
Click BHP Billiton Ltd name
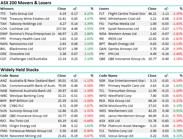tap(21, 101)
